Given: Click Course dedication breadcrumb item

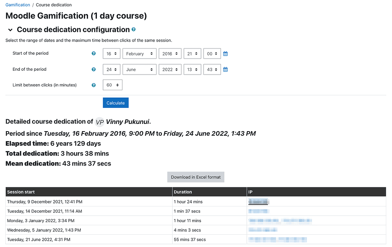Looking at the screenshot, I should tap(54, 5).
